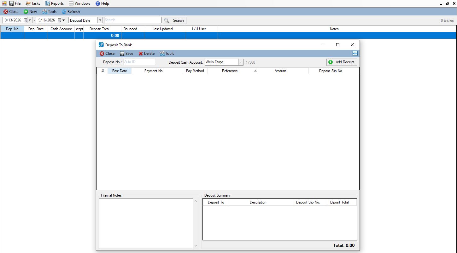
Task: Click the Add Receipt button
Action: click(x=342, y=62)
